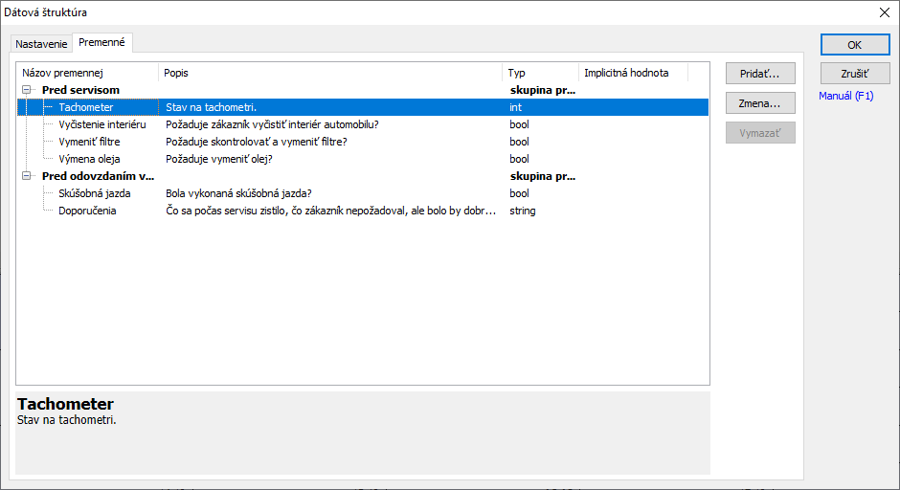
Task: Pick the 'Výmena oleja' variable
Action: [89, 159]
